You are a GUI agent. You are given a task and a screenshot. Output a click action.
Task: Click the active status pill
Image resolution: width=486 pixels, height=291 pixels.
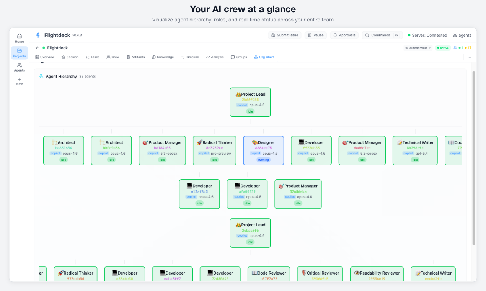point(443,48)
